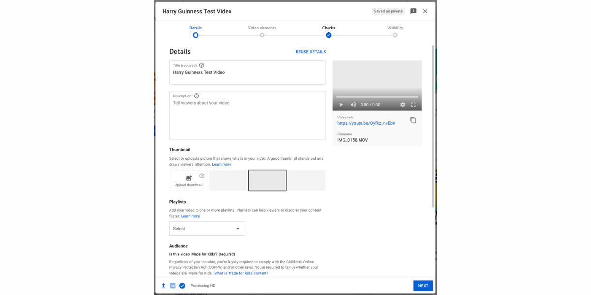This screenshot has width=591, height=295.
Task: Click into the Description text field
Action: [248, 115]
